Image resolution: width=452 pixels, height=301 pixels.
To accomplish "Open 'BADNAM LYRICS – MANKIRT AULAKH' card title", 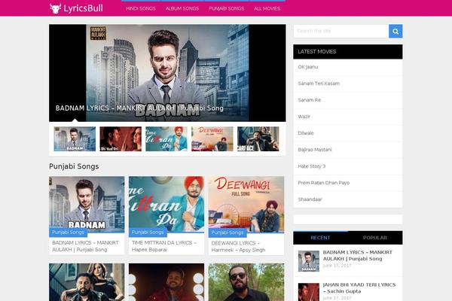I will pyautogui.click(x=85, y=246).
